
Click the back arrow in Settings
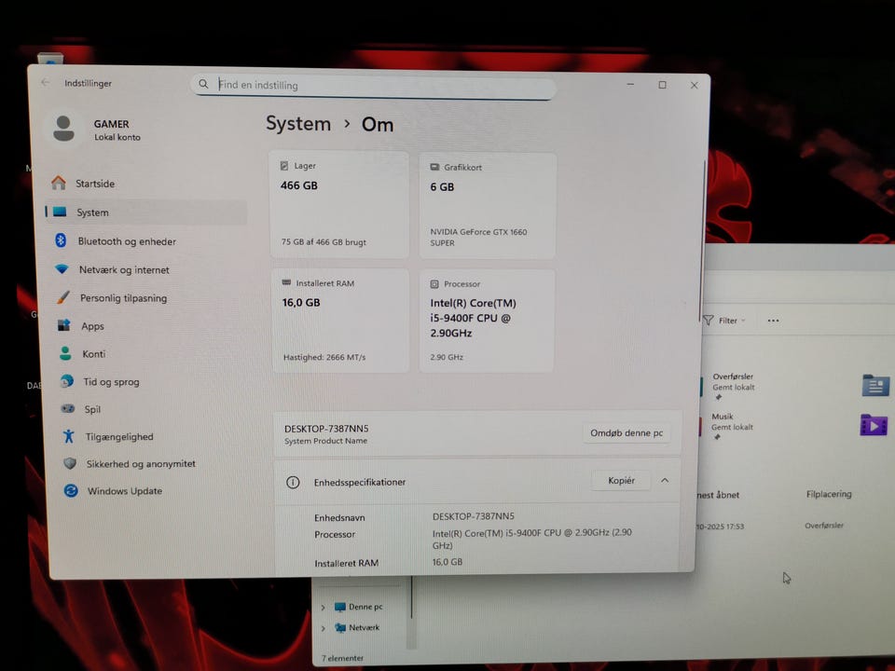tap(45, 82)
